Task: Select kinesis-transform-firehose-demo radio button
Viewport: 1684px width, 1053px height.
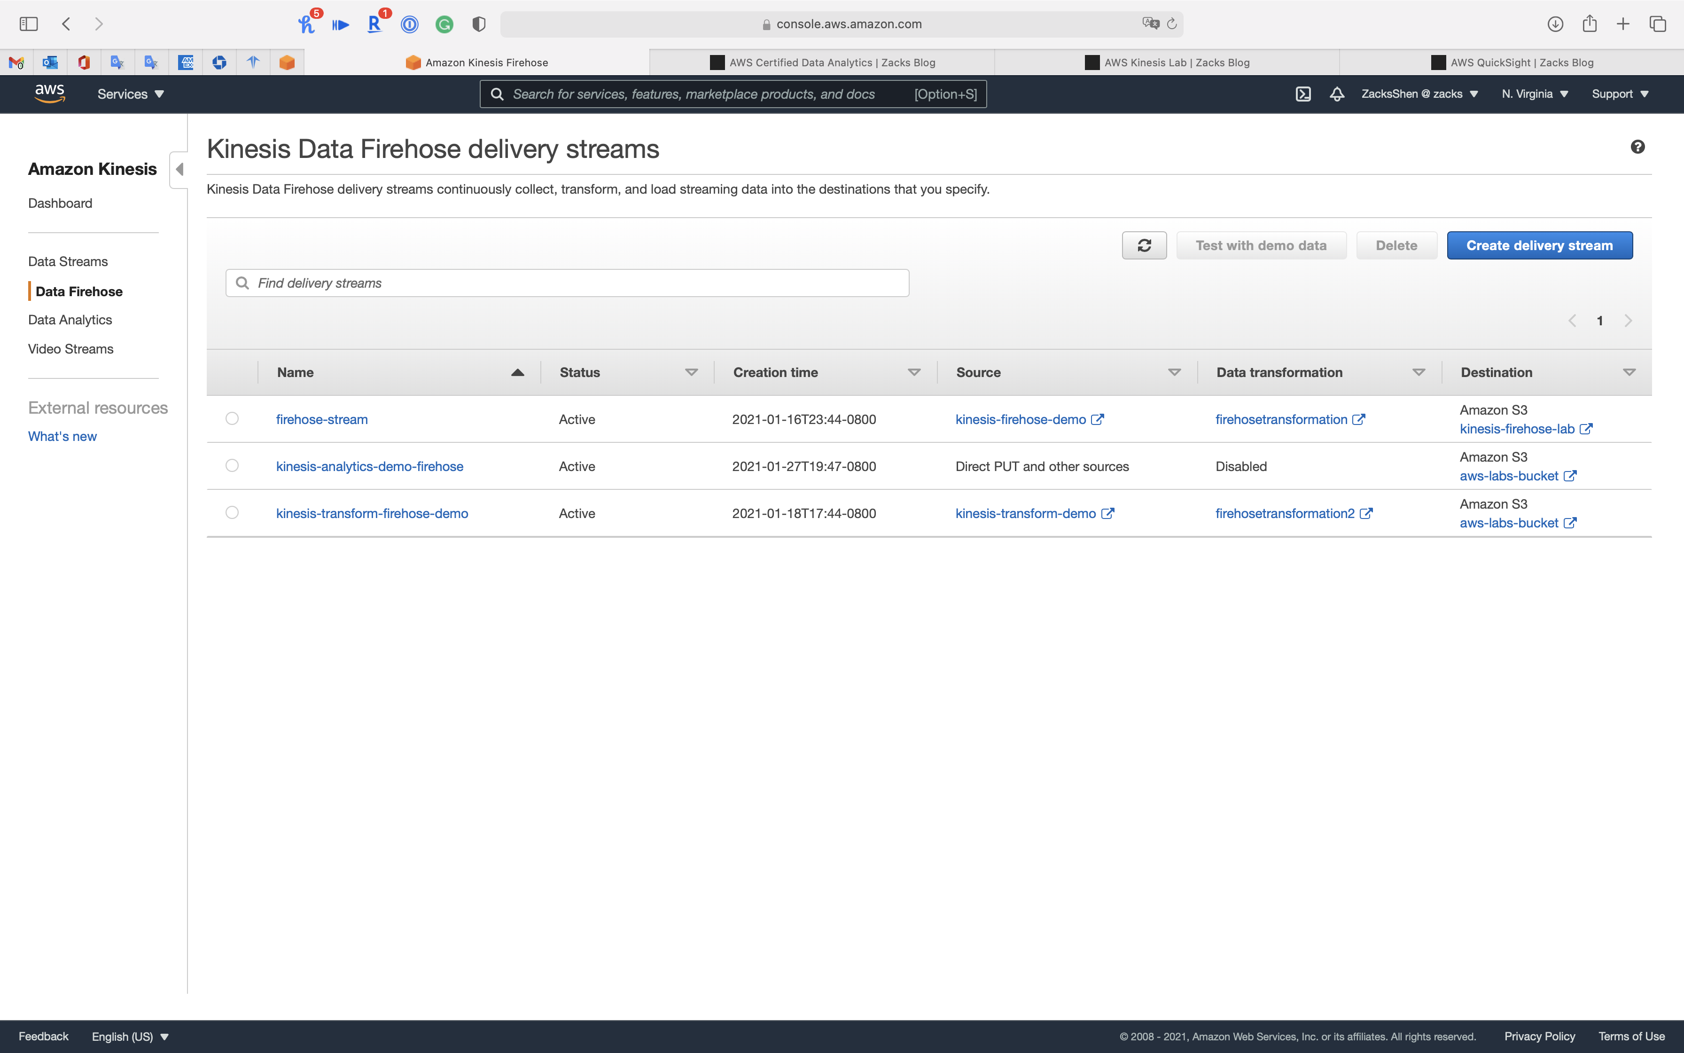Action: (233, 512)
